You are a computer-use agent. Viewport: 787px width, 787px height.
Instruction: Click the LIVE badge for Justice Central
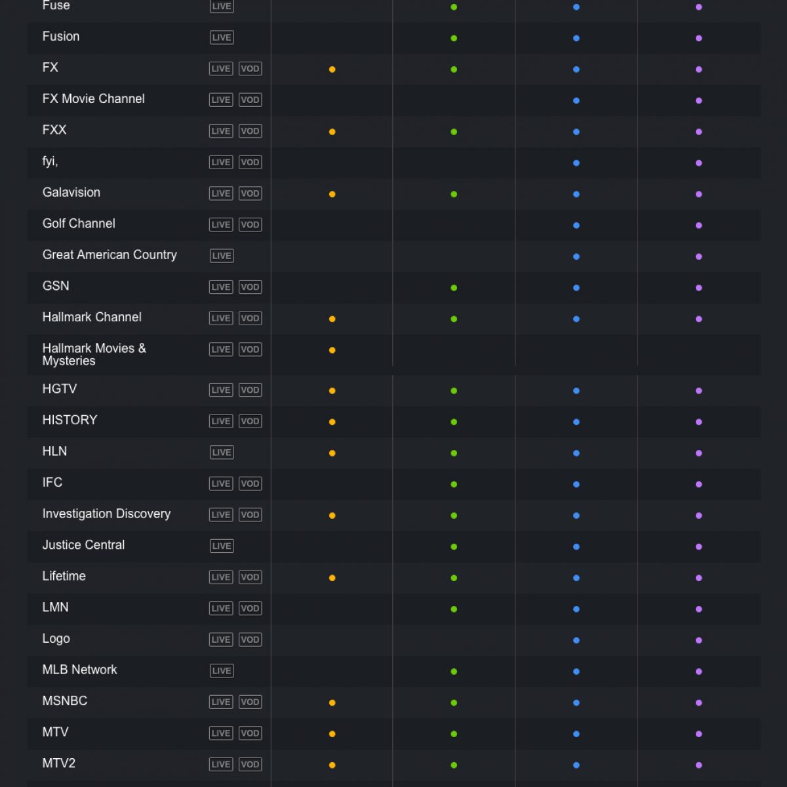pos(222,546)
